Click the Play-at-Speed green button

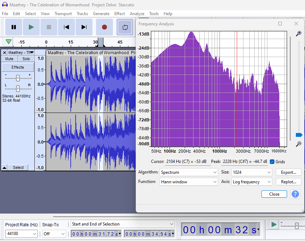274,224
